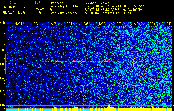Click the HROFFT title text
Image resolution: width=174 pixels, height=111 pixels.
coord(17,2)
